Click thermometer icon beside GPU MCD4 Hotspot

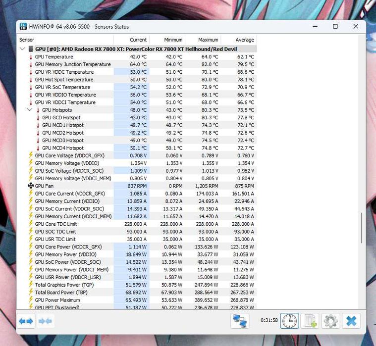point(38,148)
